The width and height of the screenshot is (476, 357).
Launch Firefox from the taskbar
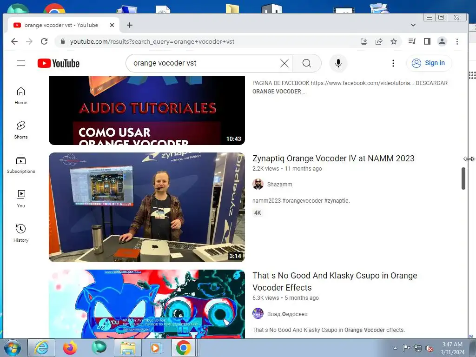pos(70,348)
